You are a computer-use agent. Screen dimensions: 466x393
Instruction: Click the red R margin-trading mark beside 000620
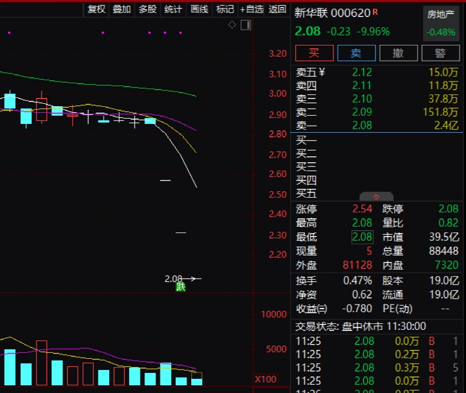pyautogui.click(x=375, y=11)
